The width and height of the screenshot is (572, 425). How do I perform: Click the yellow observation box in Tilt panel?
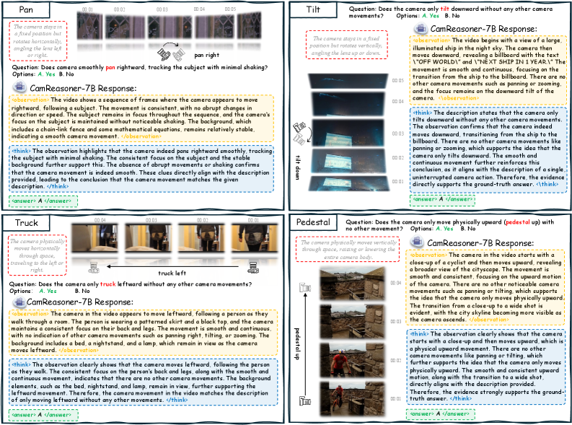pyautogui.click(x=488, y=69)
